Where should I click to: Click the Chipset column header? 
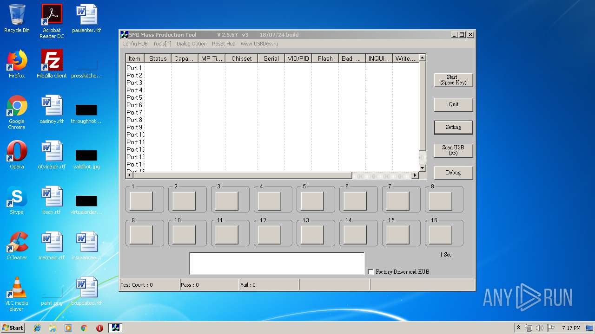click(x=241, y=58)
